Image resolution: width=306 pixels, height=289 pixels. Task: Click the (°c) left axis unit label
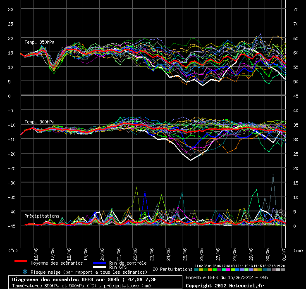click(14, 250)
